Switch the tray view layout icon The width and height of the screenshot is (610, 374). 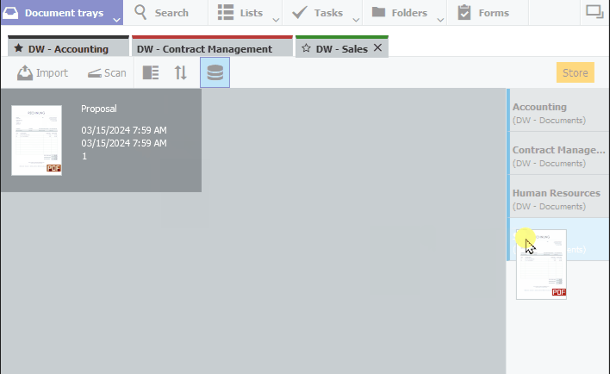click(151, 73)
